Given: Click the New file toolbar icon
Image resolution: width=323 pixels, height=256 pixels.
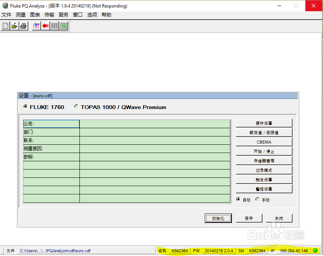Looking at the screenshot, I should click(6, 26).
